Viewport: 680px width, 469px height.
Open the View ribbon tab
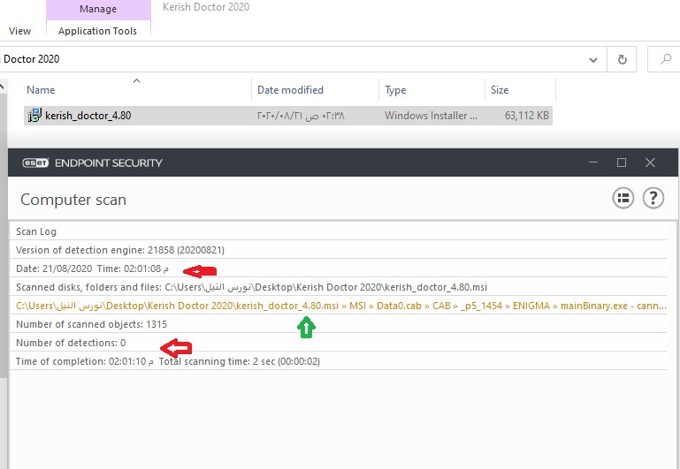click(19, 31)
